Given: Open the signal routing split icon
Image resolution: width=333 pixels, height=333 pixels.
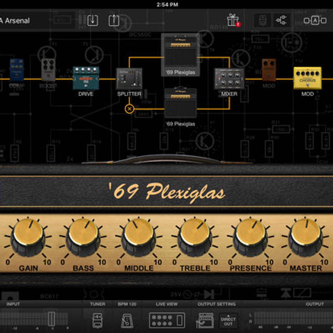Looking at the screenshot, I should click(x=281, y=20).
